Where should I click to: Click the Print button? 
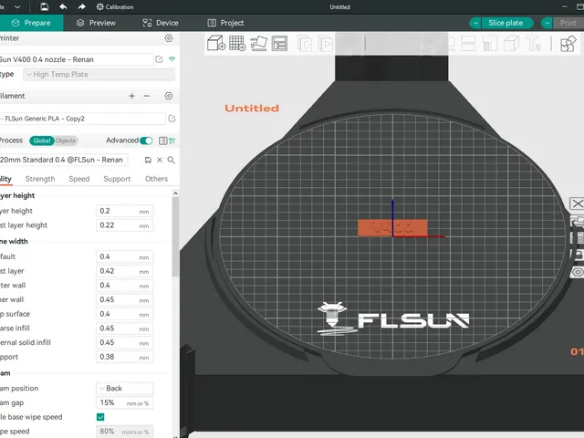(568, 23)
